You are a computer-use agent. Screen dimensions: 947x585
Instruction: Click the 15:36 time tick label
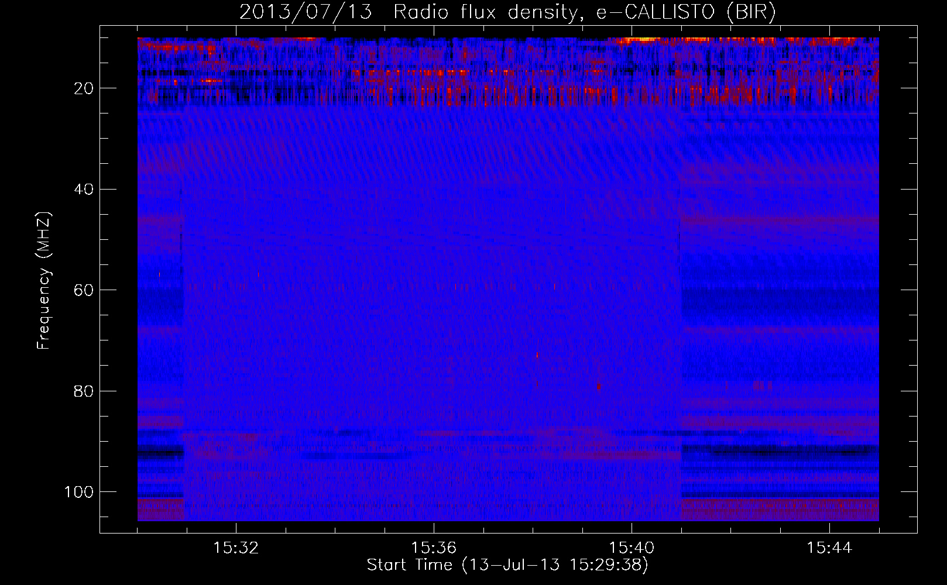tap(434, 548)
